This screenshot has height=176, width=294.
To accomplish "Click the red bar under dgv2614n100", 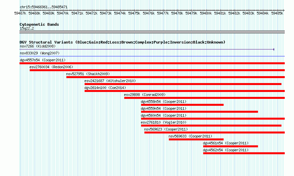I will (x=185, y=91).
